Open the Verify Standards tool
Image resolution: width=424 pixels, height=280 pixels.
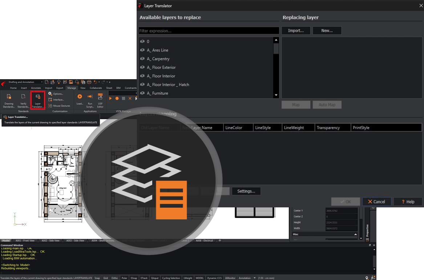pyautogui.click(x=23, y=100)
